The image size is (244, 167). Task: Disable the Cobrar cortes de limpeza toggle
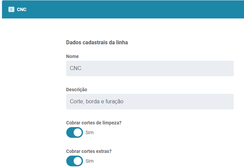pyautogui.click(x=74, y=132)
